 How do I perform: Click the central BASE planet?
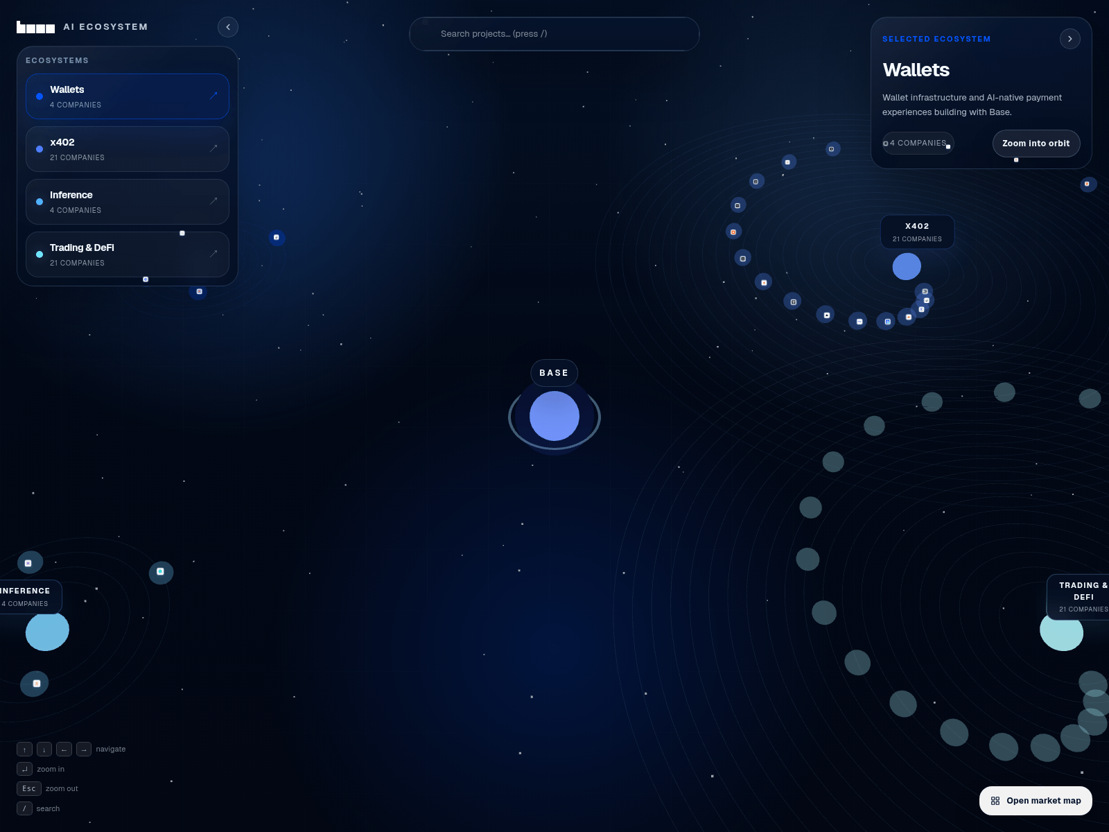point(554,416)
